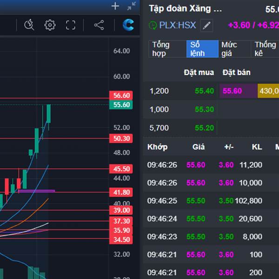Edit symbol with the pencil icon
Image resolution: width=279 pixels, height=279 pixels.
(x=206, y=25)
